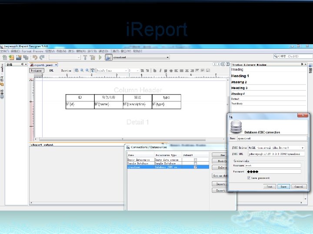This screenshot has height=234, width=313.
Task: Click the Save button in JDBC dialog
Action: click(x=283, y=187)
